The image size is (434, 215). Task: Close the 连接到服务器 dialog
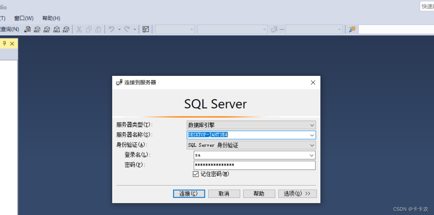click(313, 83)
